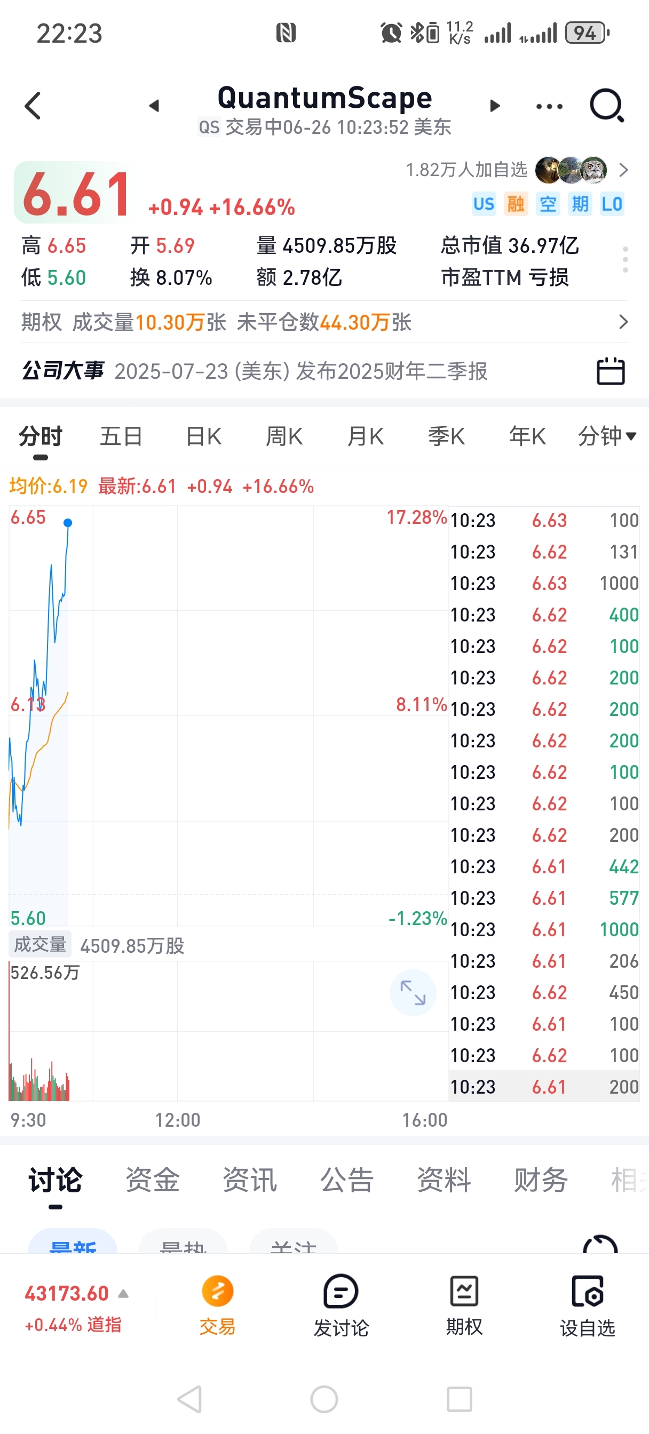Image resolution: width=649 pixels, height=1434 pixels.
Task: Tap the back arrow icon
Action: 33,106
